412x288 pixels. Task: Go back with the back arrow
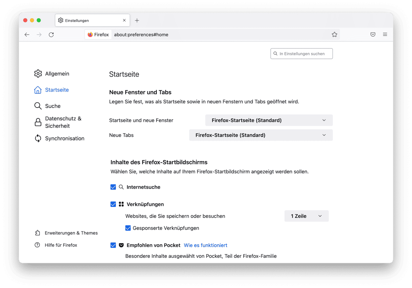click(27, 35)
